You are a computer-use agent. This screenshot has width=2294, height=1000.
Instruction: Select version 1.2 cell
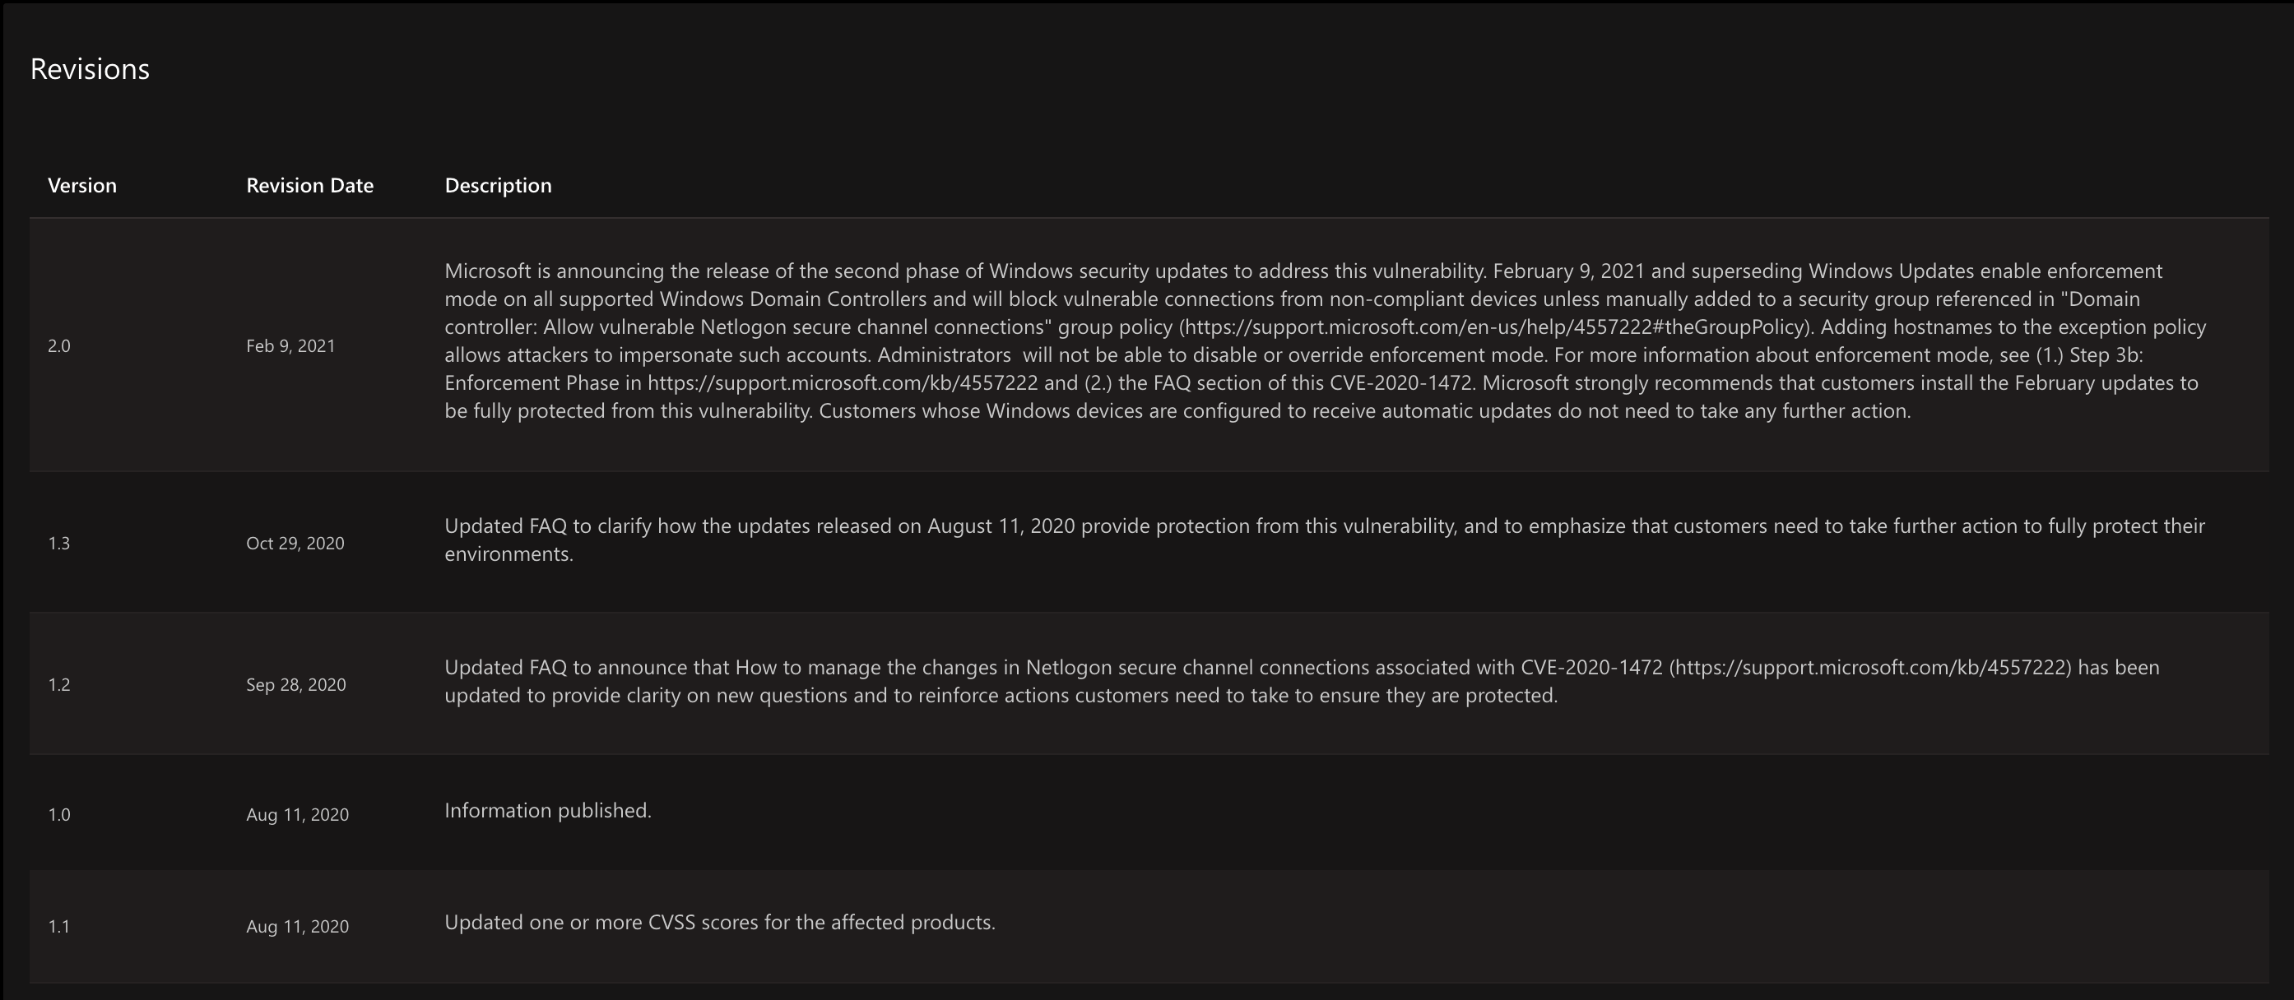pos(58,685)
